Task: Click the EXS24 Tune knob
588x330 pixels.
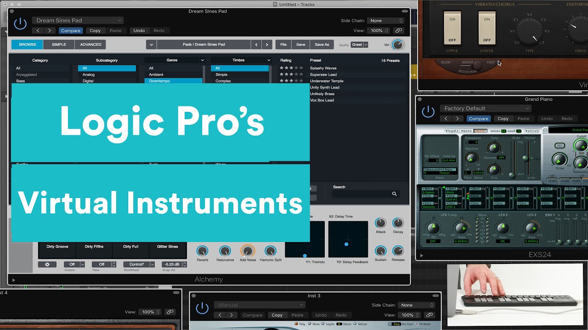Action: click(x=494, y=148)
